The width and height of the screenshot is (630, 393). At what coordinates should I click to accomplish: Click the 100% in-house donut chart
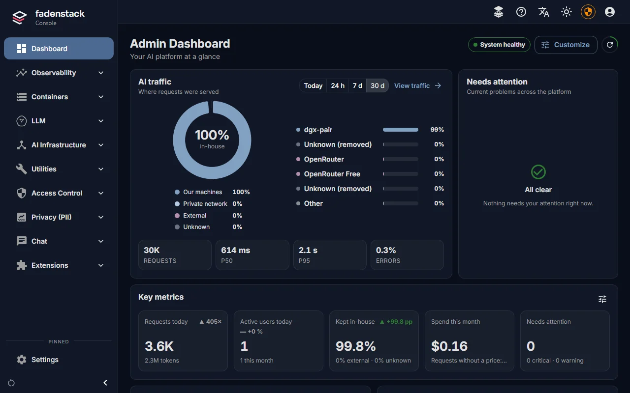212,140
